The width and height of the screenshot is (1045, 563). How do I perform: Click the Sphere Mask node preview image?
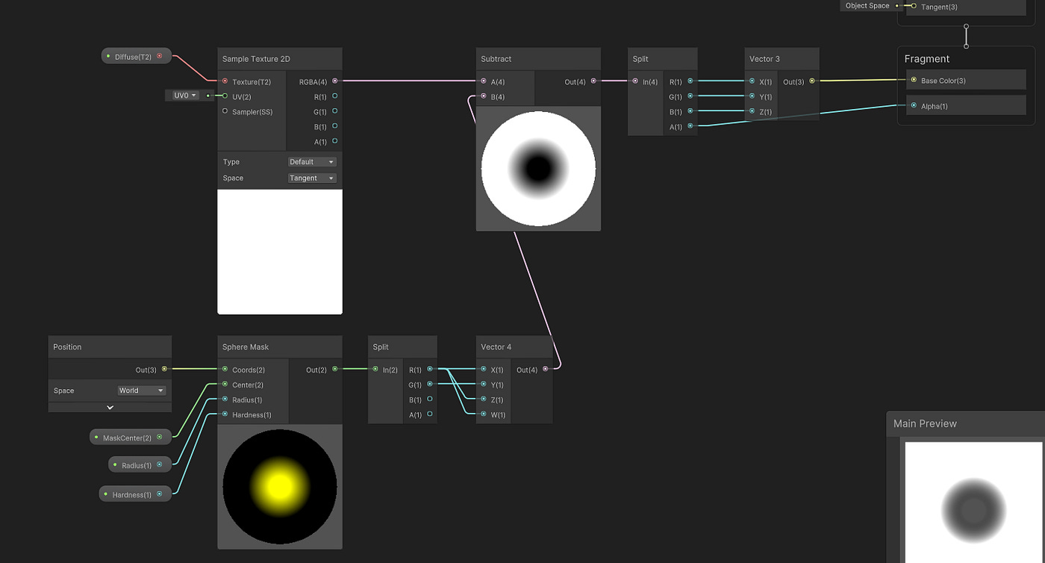279,487
